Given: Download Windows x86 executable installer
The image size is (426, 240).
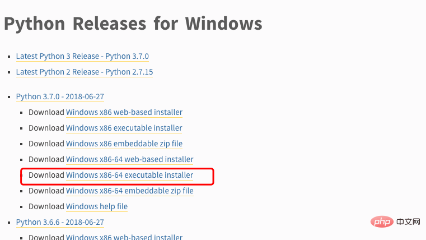Looking at the screenshot, I should point(124,128).
